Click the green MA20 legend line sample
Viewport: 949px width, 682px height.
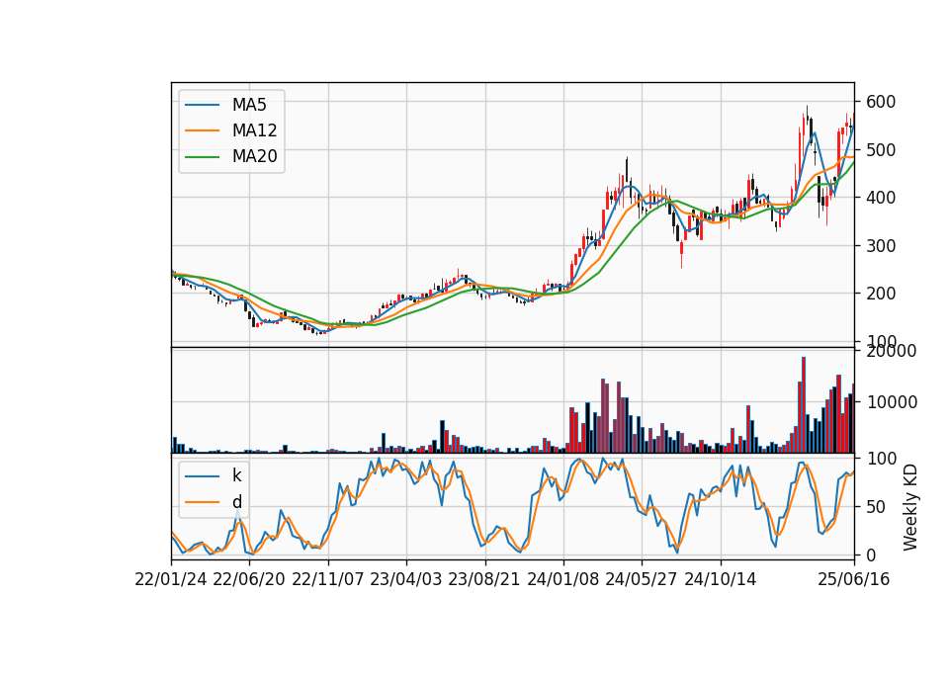[x=202, y=157]
